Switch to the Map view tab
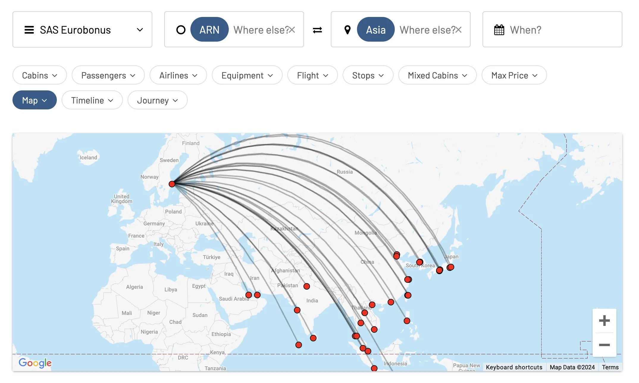The width and height of the screenshot is (639, 383). 35,100
